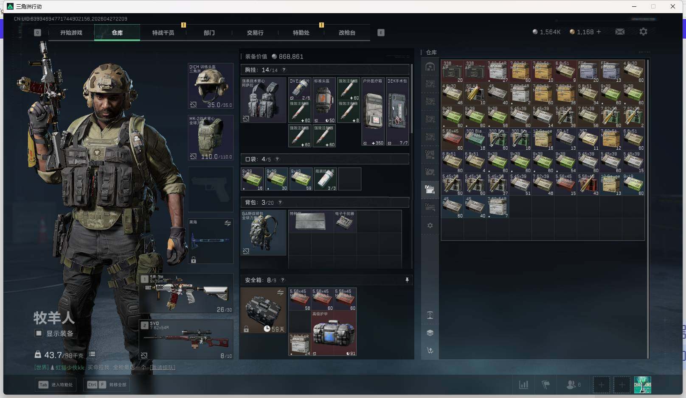Click the pin icon in 安全箱 header
This screenshot has width=686, height=398.
407,280
